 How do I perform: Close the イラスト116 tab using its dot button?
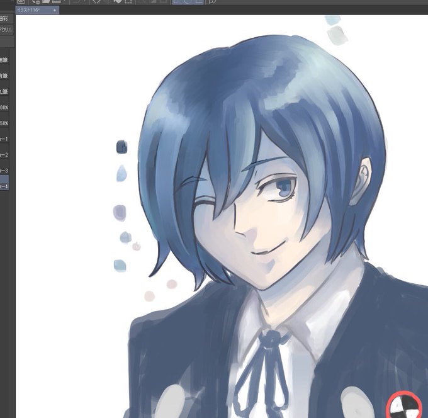[55, 10]
